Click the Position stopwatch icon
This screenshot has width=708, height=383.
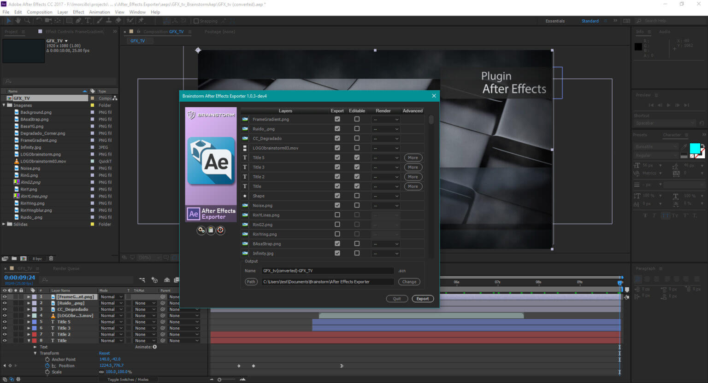(47, 366)
